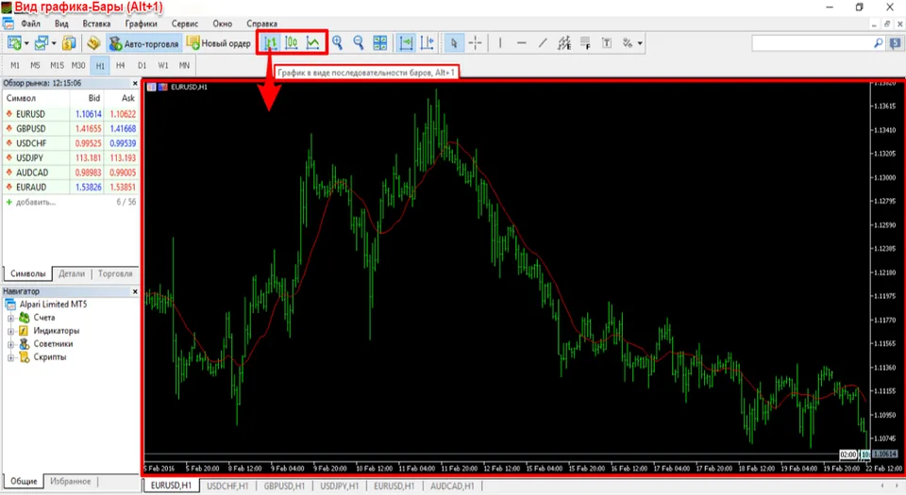Switch to M1 timeframe

click(15, 65)
